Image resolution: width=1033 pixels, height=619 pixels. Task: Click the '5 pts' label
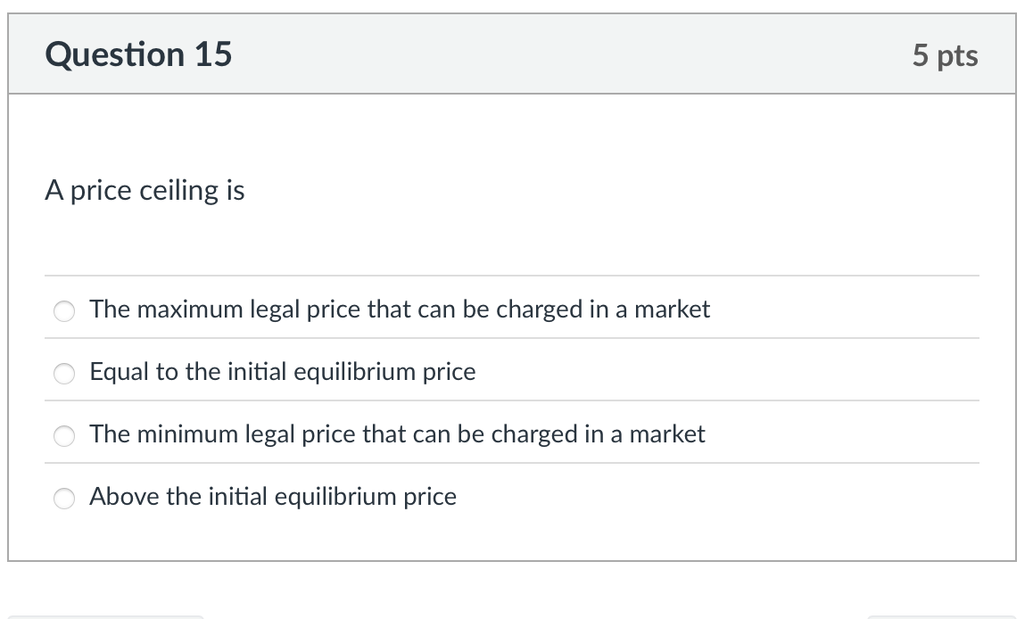pyautogui.click(x=947, y=54)
